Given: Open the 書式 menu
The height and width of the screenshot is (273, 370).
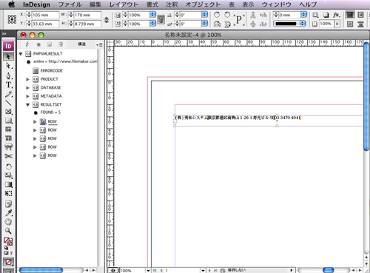Looking at the screenshot, I should tap(152, 4).
